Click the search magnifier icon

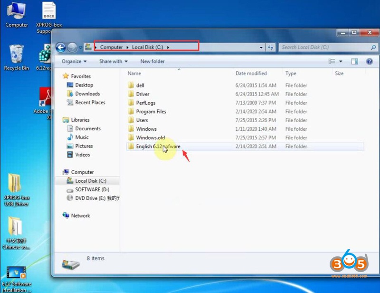373,48
